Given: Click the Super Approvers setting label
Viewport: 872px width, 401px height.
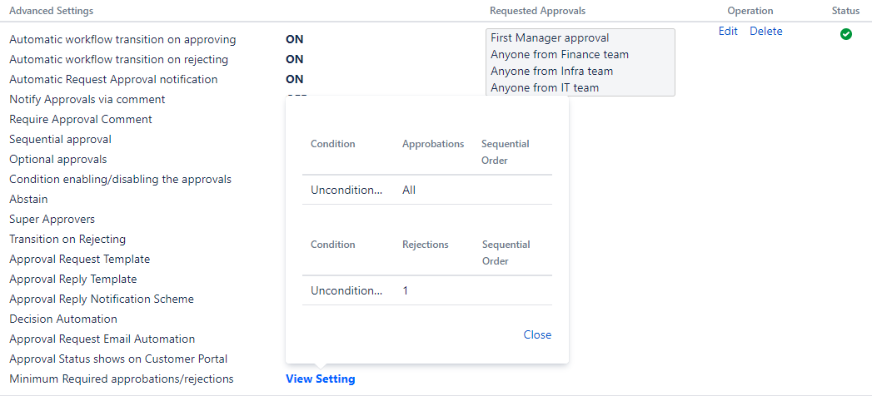Looking at the screenshot, I should click(x=52, y=219).
